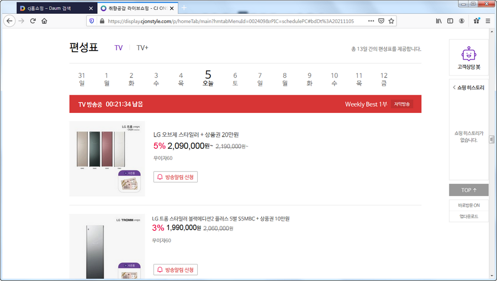This screenshot has width=497, height=281.
Task: Open the browser home page
Action: [44, 21]
